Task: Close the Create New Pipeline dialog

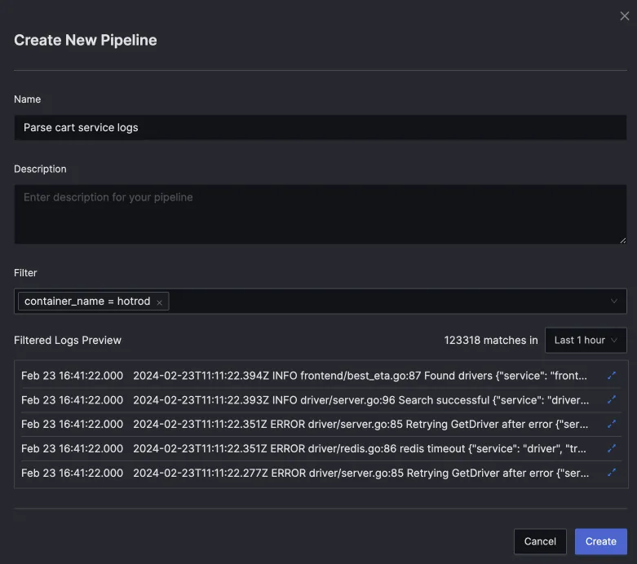Action: (625, 15)
